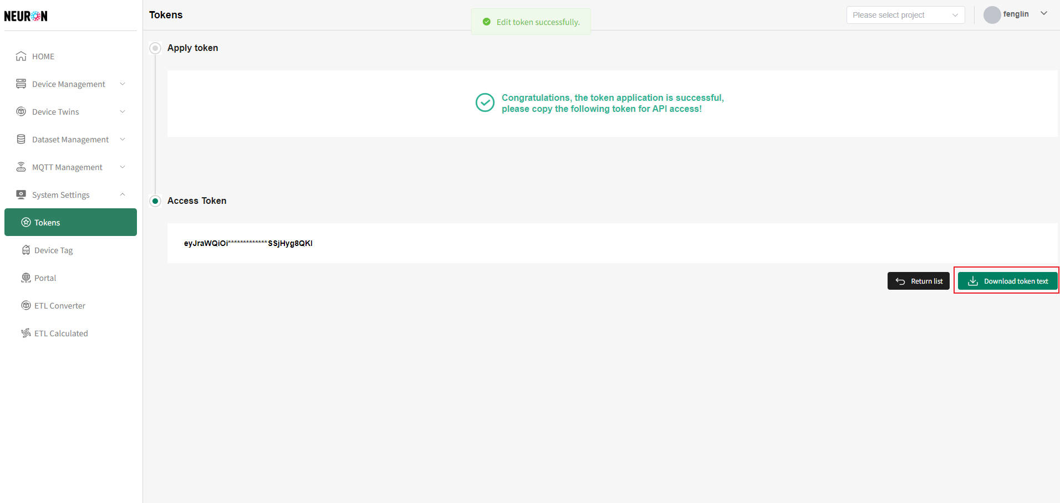Screen dimensions: 1060x503
Task: Click the ETL Converter icon
Action: (x=26, y=305)
